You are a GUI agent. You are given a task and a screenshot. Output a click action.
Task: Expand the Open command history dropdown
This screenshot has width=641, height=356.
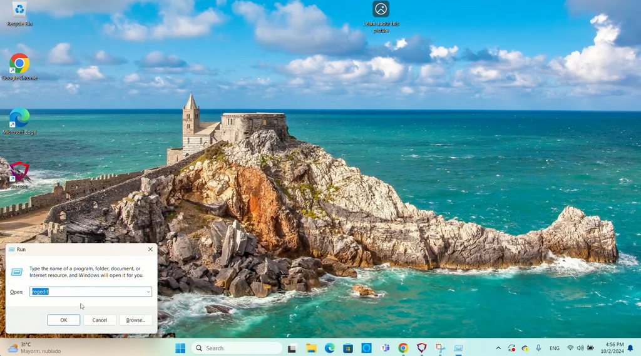click(148, 292)
